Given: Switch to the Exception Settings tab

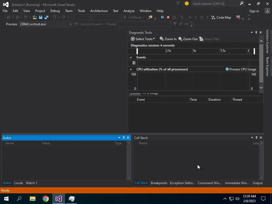Looking at the screenshot, I should [182, 183].
